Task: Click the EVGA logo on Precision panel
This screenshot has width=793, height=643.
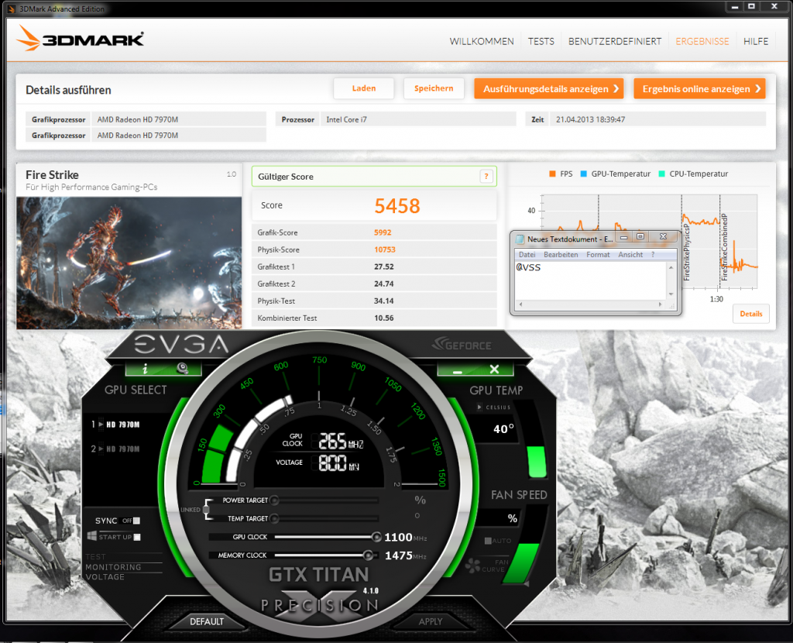Action: pos(181,345)
